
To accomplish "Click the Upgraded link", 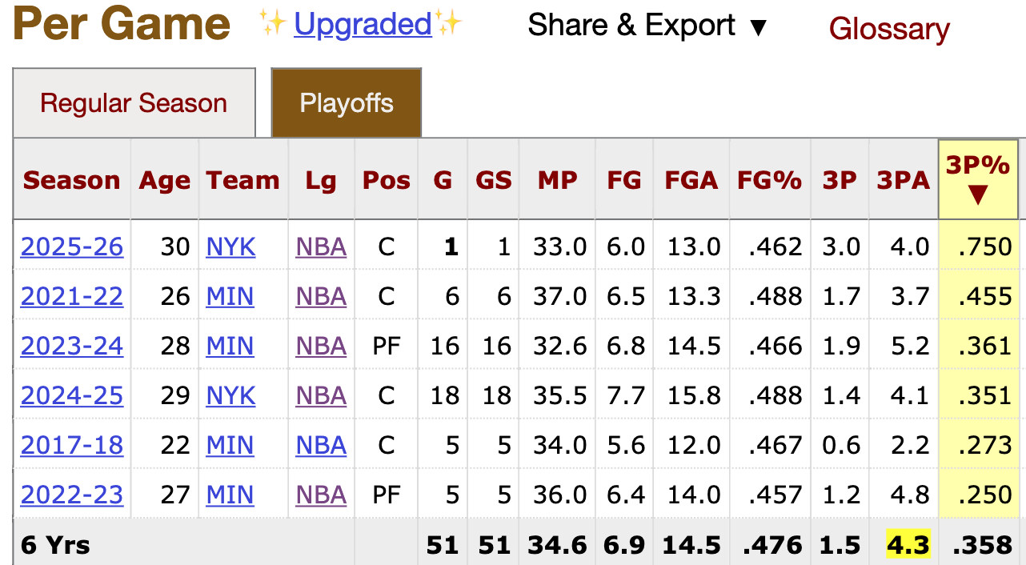I will pos(363,25).
